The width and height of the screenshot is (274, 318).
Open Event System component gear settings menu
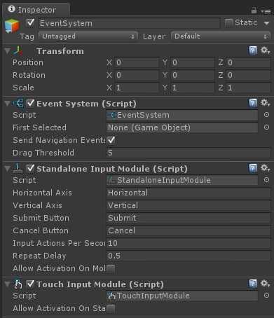click(x=266, y=102)
